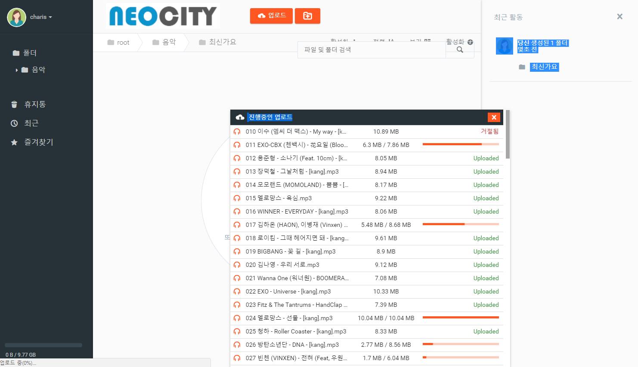Click the progress bar for 011 EXO-CBX

(460, 144)
